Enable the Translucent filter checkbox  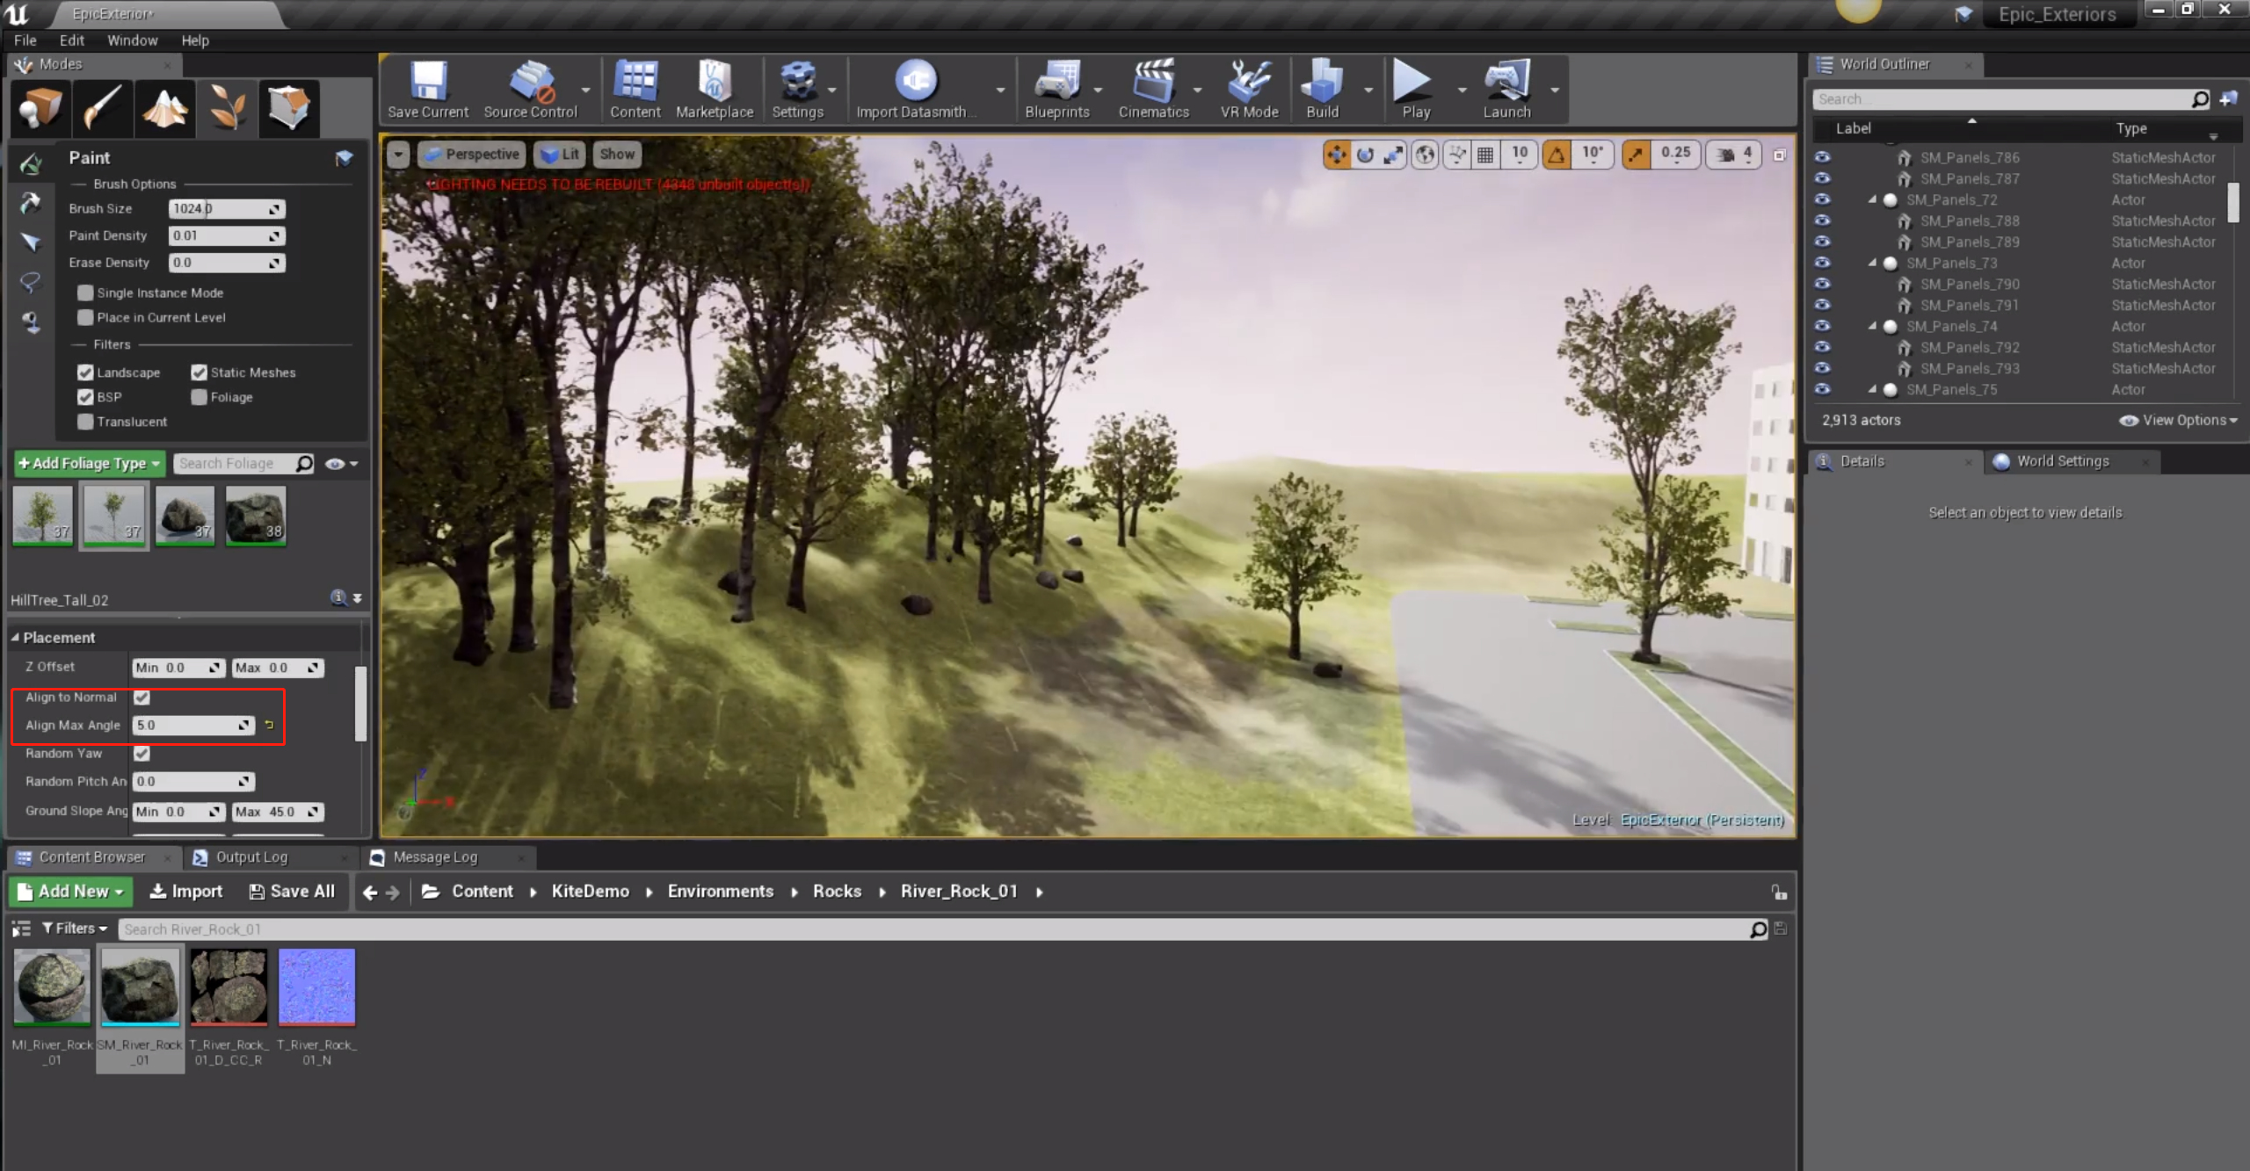[85, 422]
